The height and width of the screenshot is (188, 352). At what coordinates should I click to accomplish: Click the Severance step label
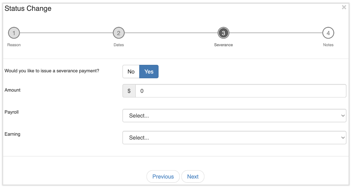coord(223,45)
